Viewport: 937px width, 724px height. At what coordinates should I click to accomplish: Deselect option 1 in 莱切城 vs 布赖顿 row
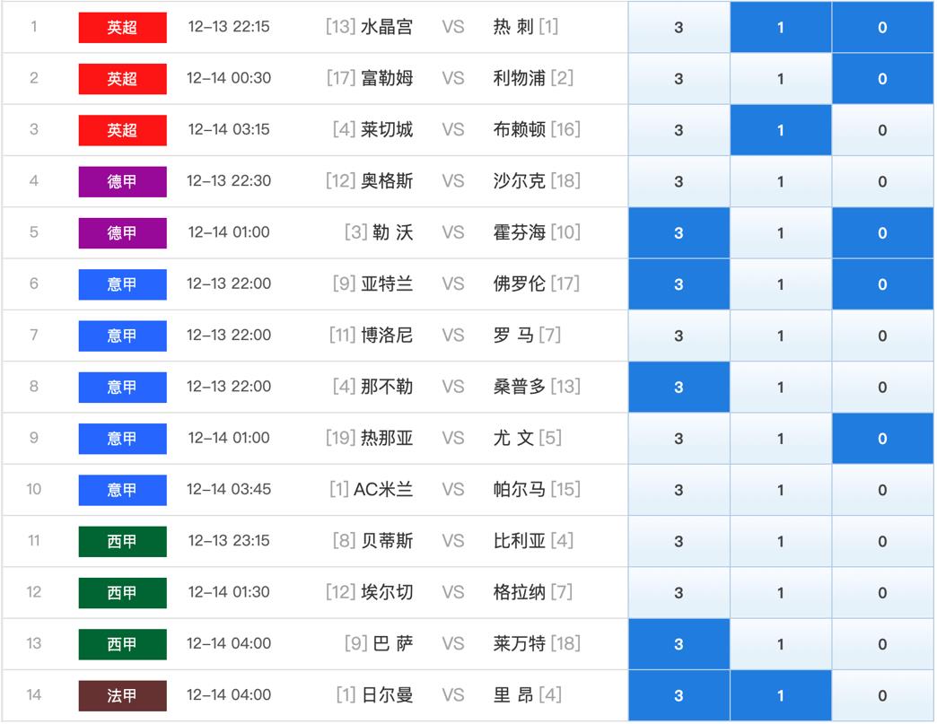(781, 130)
